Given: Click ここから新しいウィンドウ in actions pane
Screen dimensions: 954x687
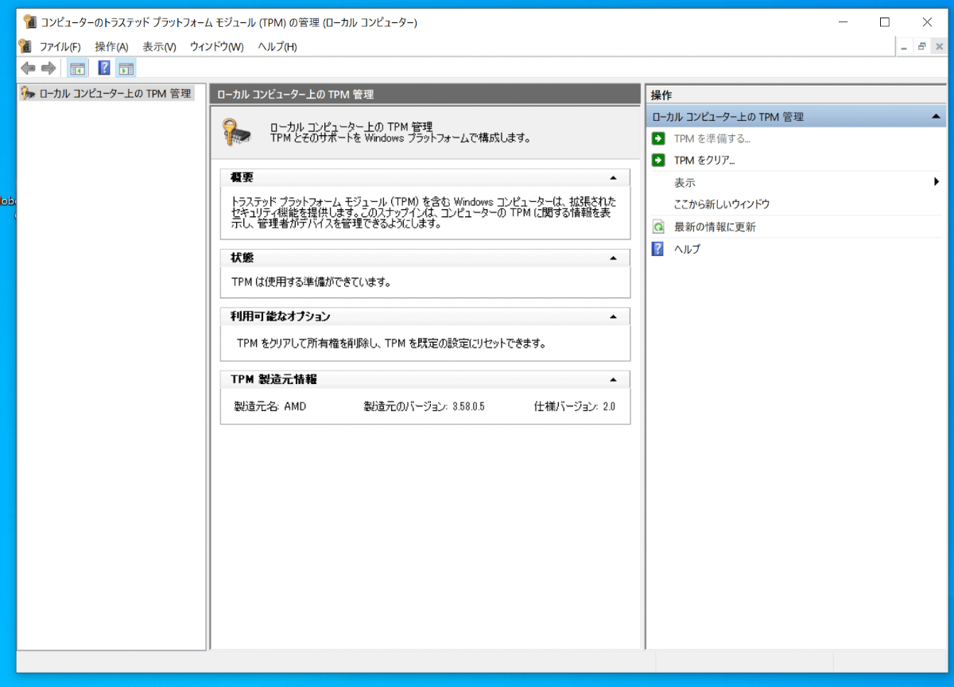Looking at the screenshot, I should point(721,204).
